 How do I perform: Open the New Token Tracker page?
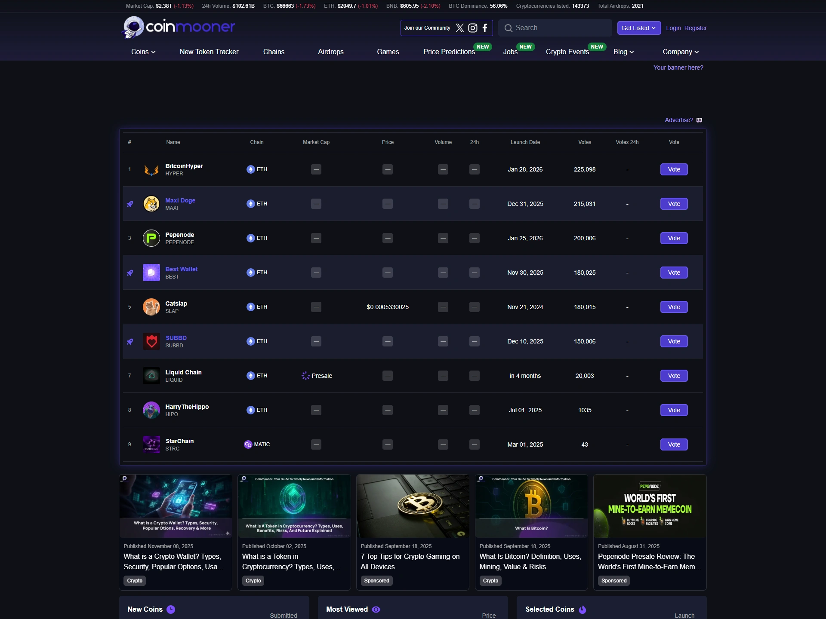click(209, 52)
